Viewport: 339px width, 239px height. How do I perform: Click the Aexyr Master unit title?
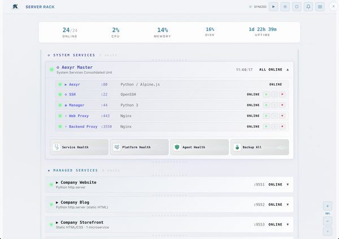tap(77, 67)
